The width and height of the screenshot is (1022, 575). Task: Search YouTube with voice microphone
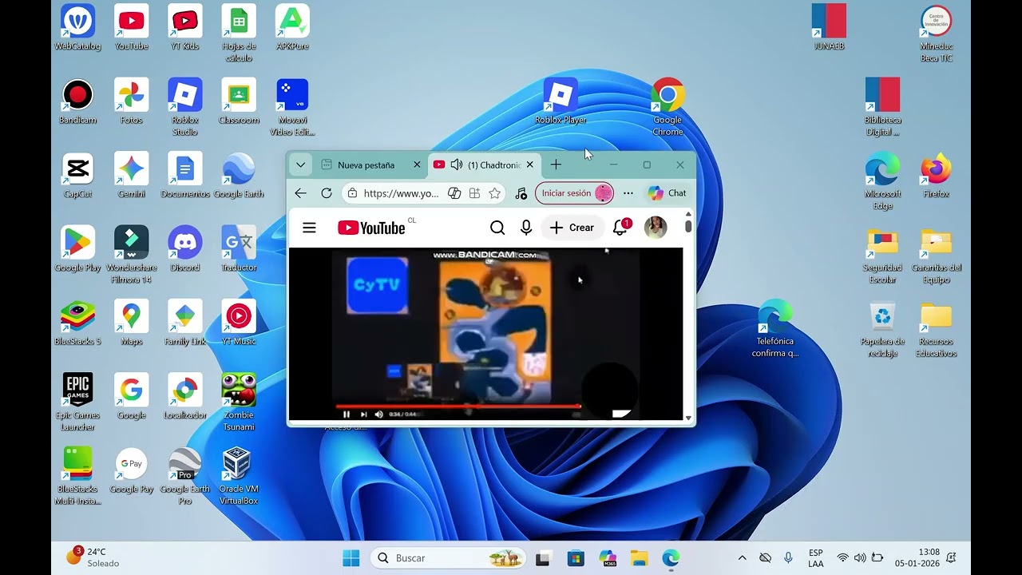(526, 228)
